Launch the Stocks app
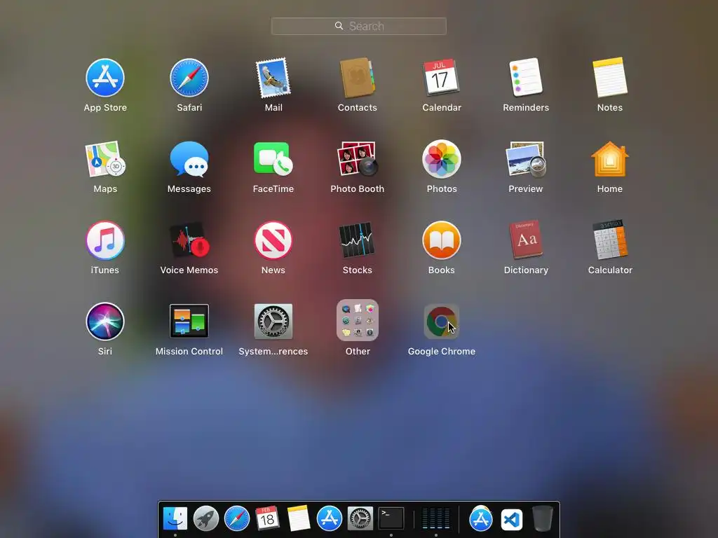 pyautogui.click(x=357, y=240)
